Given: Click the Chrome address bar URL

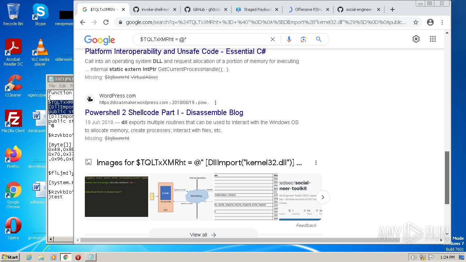Looking at the screenshot, I should tap(266, 22).
